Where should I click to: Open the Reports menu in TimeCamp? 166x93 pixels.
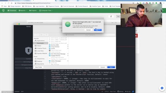23,11
